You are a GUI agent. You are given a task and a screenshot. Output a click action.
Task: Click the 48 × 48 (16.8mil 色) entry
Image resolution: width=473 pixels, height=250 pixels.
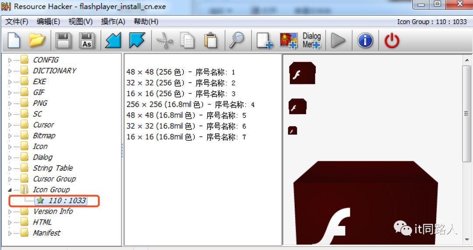tap(186, 115)
